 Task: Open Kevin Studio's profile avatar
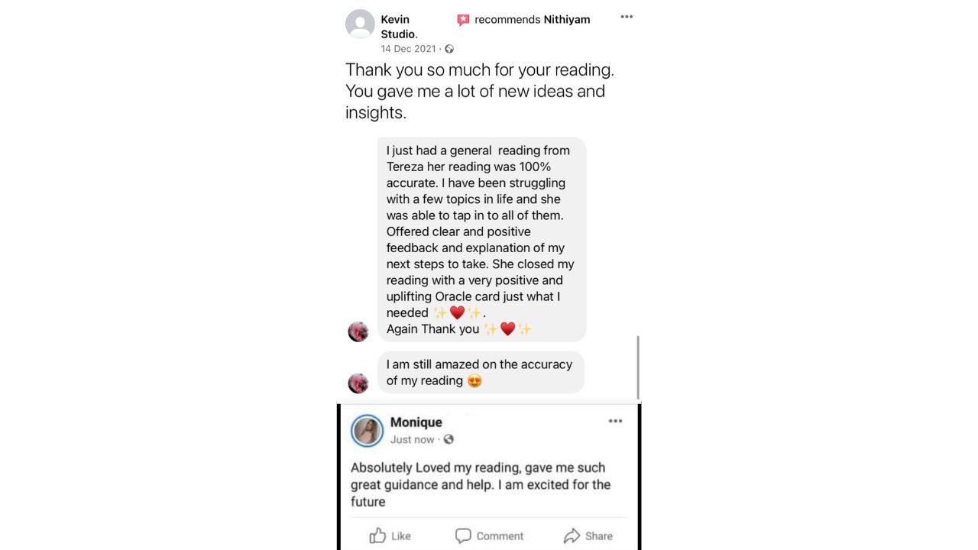360,24
